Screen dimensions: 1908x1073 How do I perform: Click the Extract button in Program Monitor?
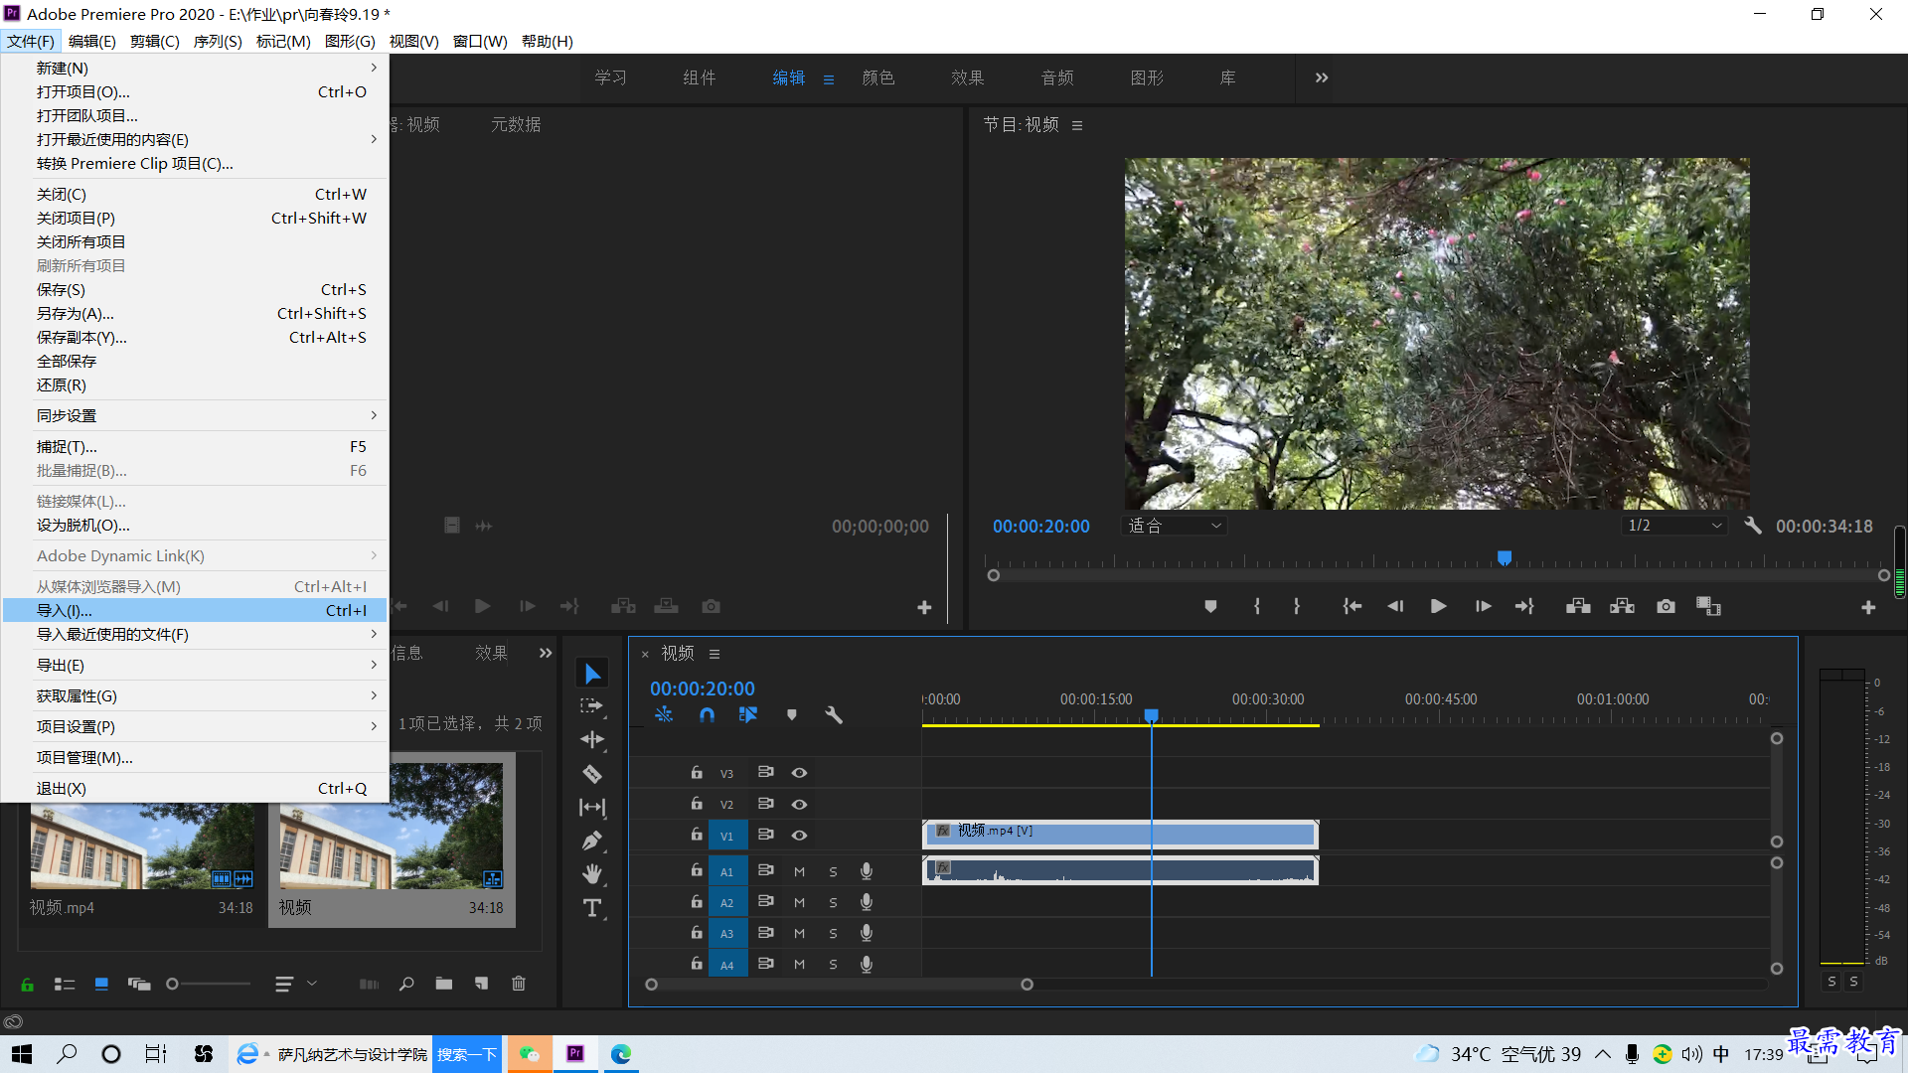click(1622, 606)
